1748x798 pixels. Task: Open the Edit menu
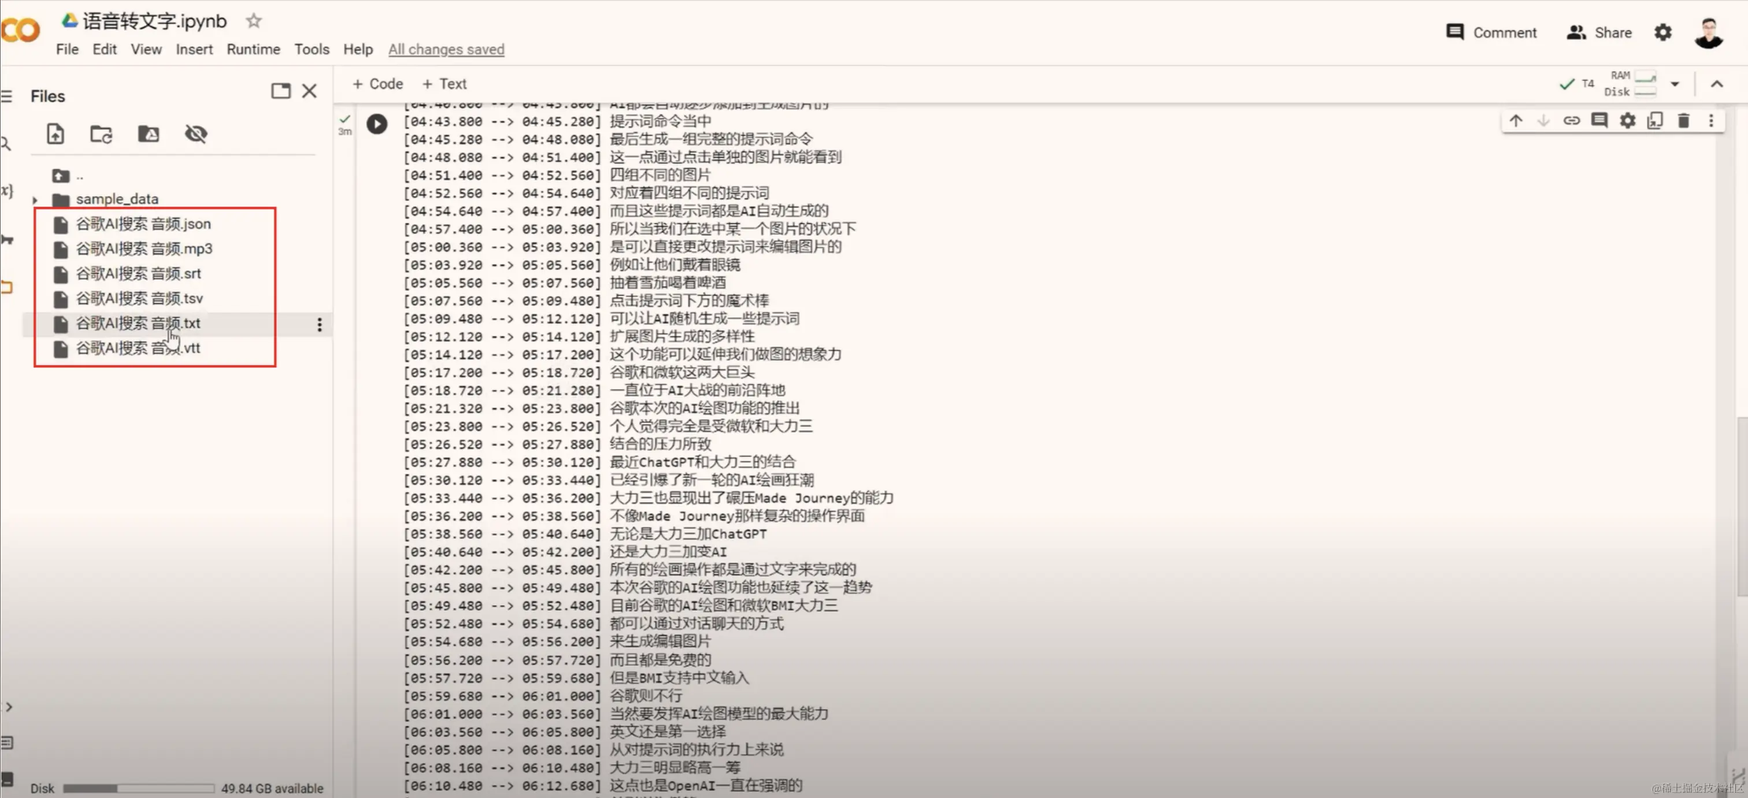tap(105, 49)
